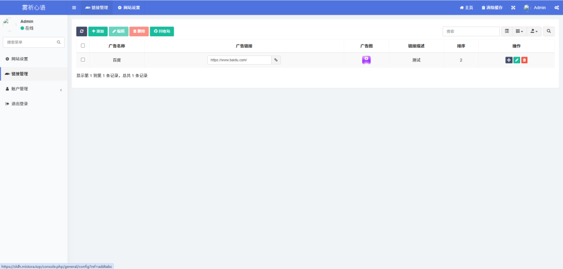Screen dimensions: 563x269
Task: Open 退出登录 in the sidebar
Action: [x=19, y=104]
